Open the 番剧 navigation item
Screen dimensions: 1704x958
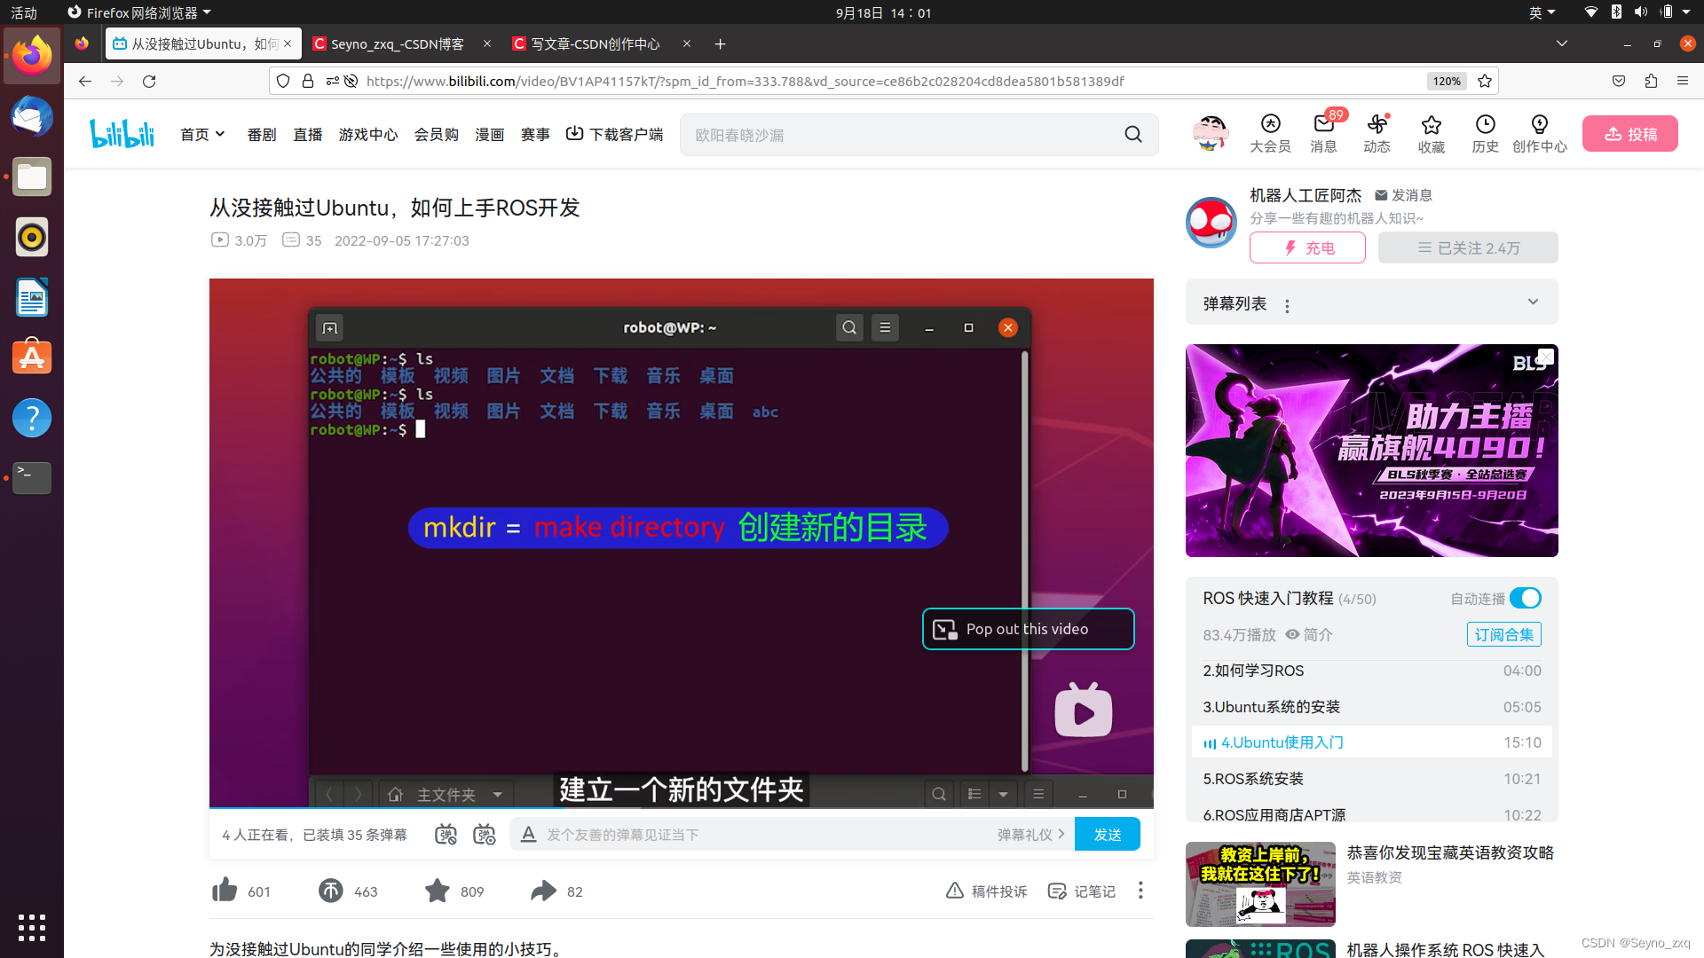tap(262, 135)
